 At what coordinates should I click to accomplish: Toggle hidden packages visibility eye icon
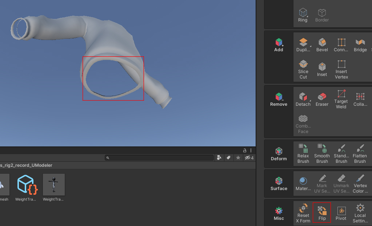point(249,158)
